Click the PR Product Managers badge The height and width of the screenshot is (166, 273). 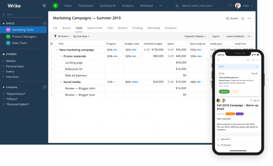(8, 37)
